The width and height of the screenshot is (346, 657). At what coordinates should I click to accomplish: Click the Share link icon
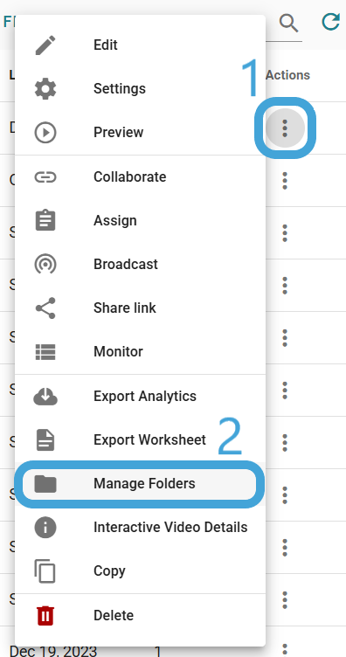[45, 308]
